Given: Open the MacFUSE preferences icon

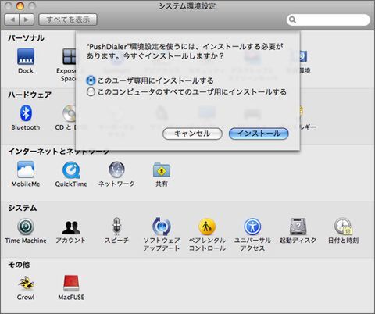Looking at the screenshot, I should click(x=71, y=283).
